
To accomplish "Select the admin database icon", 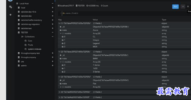I will (19, 66).
